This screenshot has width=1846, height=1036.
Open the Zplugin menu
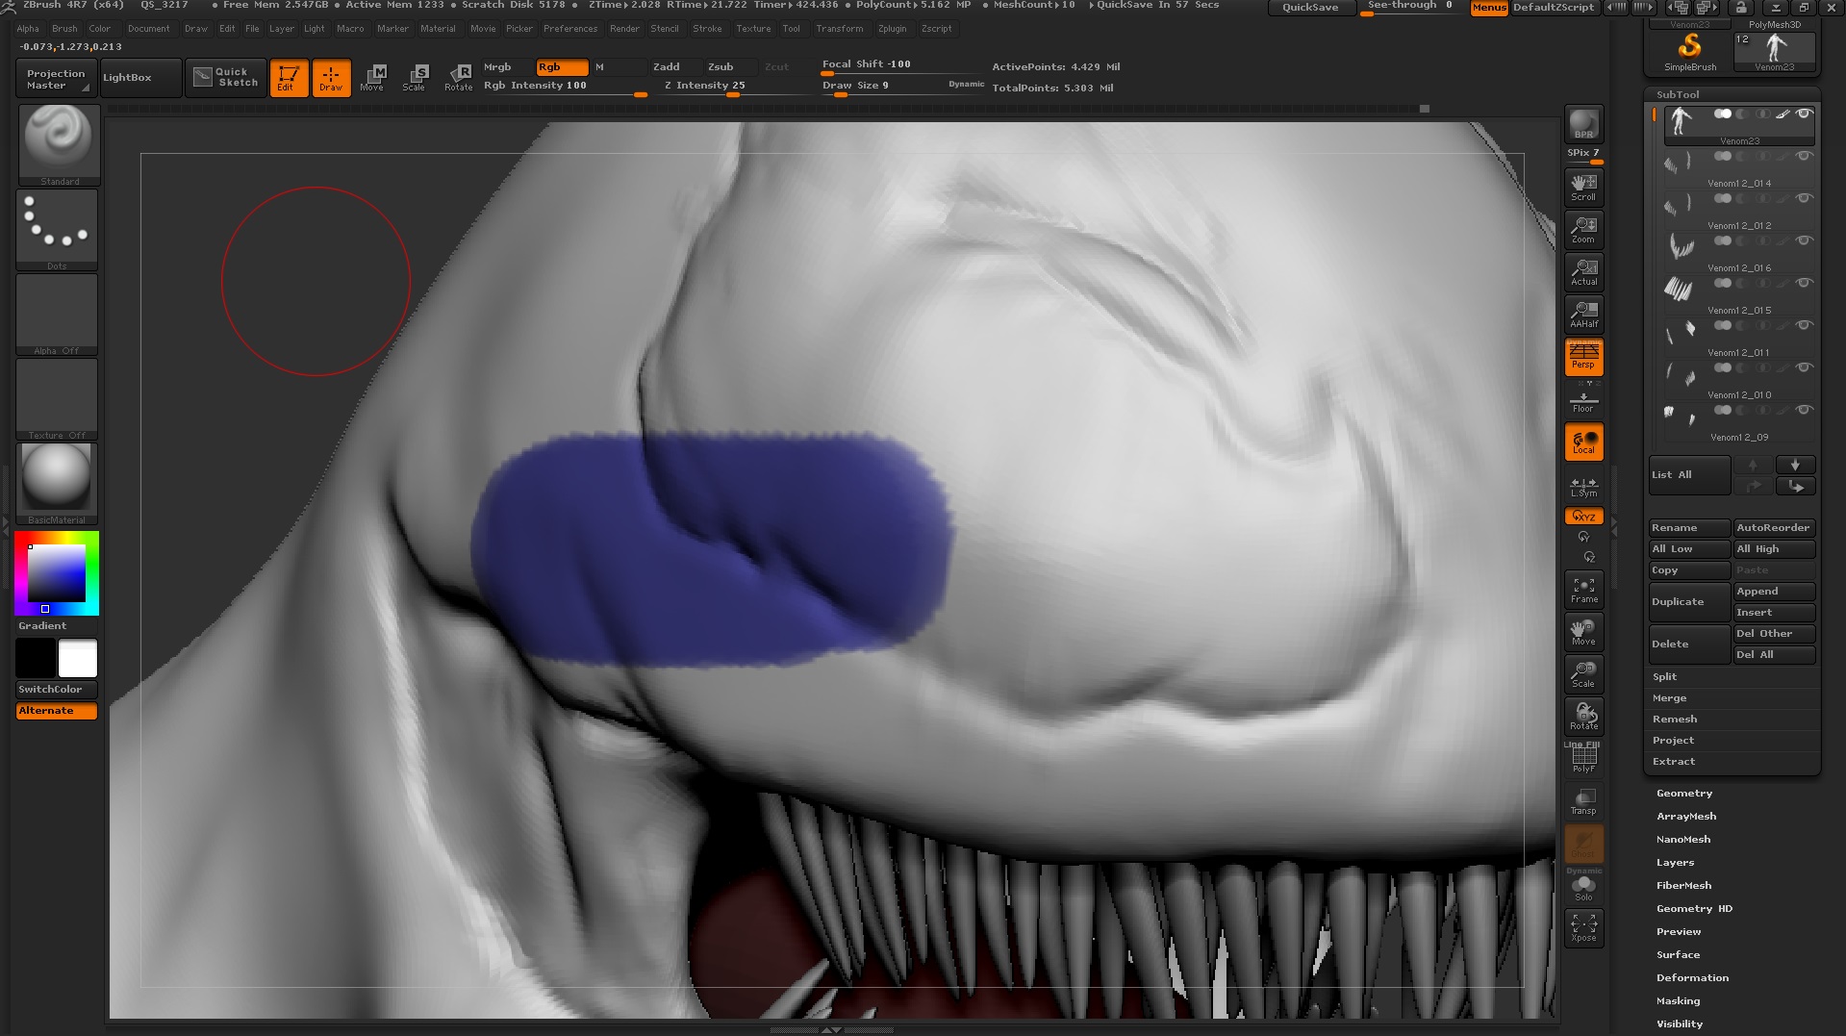click(892, 29)
